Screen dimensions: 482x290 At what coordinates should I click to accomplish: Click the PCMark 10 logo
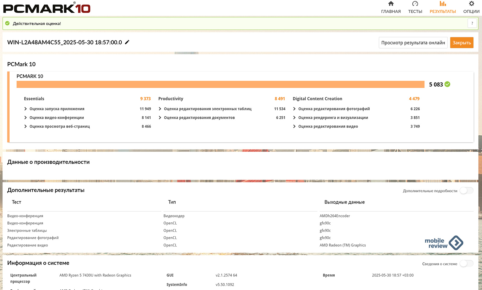47,8
